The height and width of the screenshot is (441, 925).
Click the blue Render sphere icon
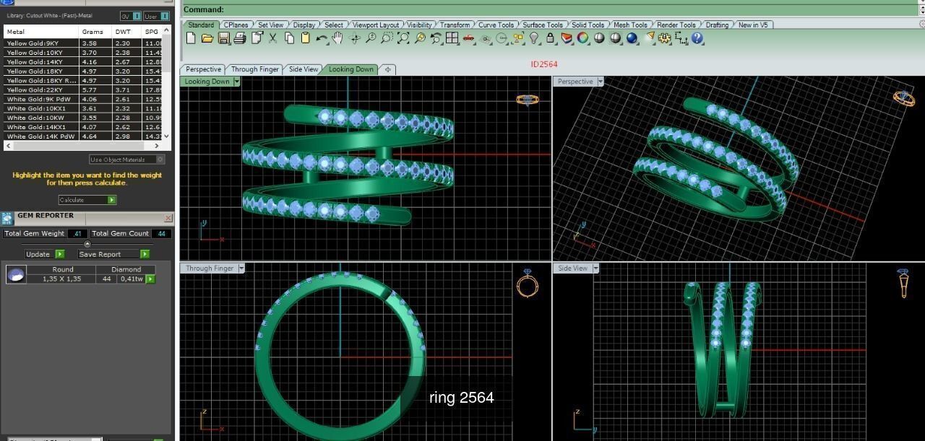tap(632, 38)
